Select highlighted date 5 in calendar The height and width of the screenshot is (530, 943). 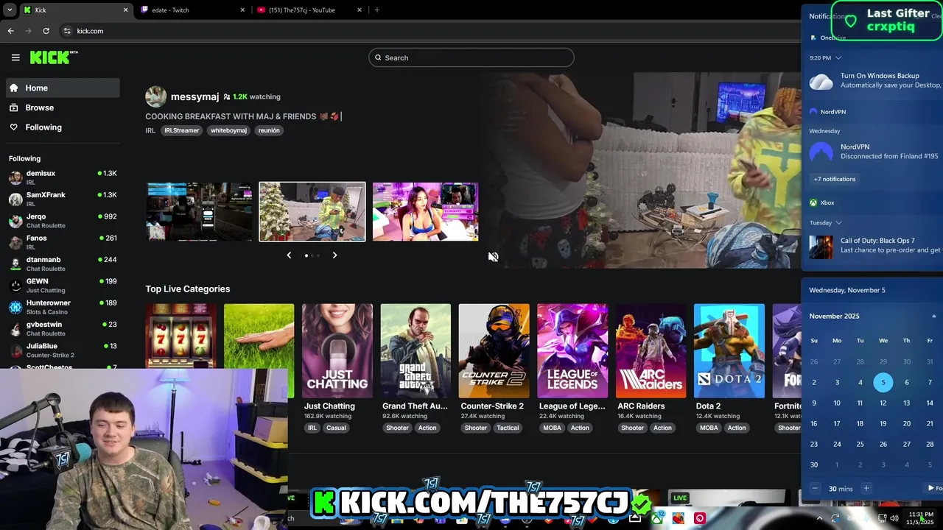pyautogui.click(x=883, y=382)
